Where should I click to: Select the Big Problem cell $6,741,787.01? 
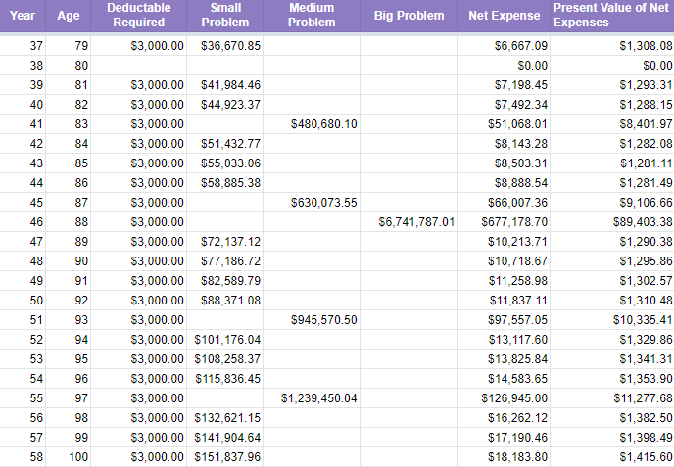(409, 222)
